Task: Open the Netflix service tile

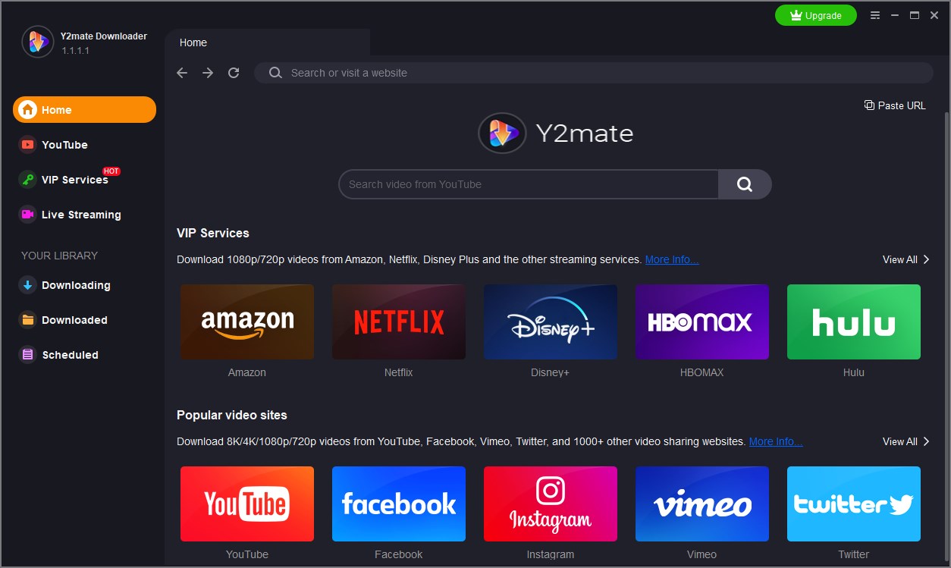Action: pos(399,322)
